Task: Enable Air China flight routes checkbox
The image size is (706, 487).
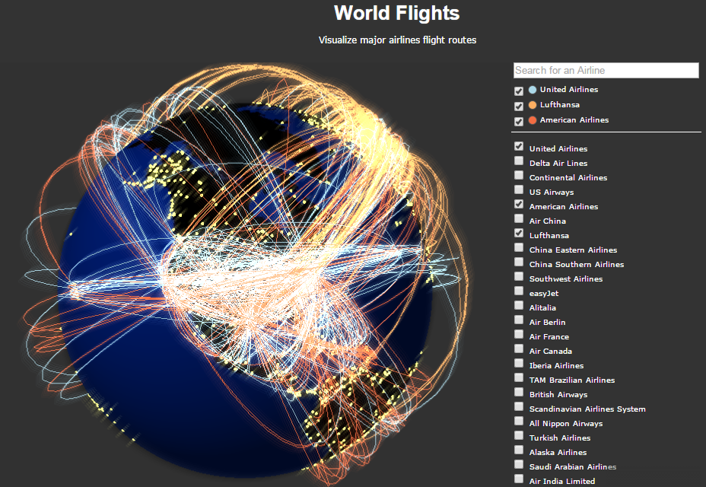Action: click(x=519, y=219)
